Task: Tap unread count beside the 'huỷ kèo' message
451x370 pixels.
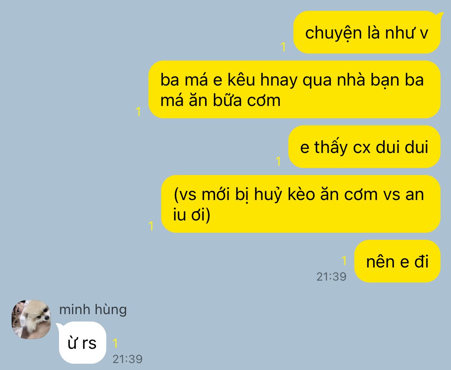Action: [151, 226]
